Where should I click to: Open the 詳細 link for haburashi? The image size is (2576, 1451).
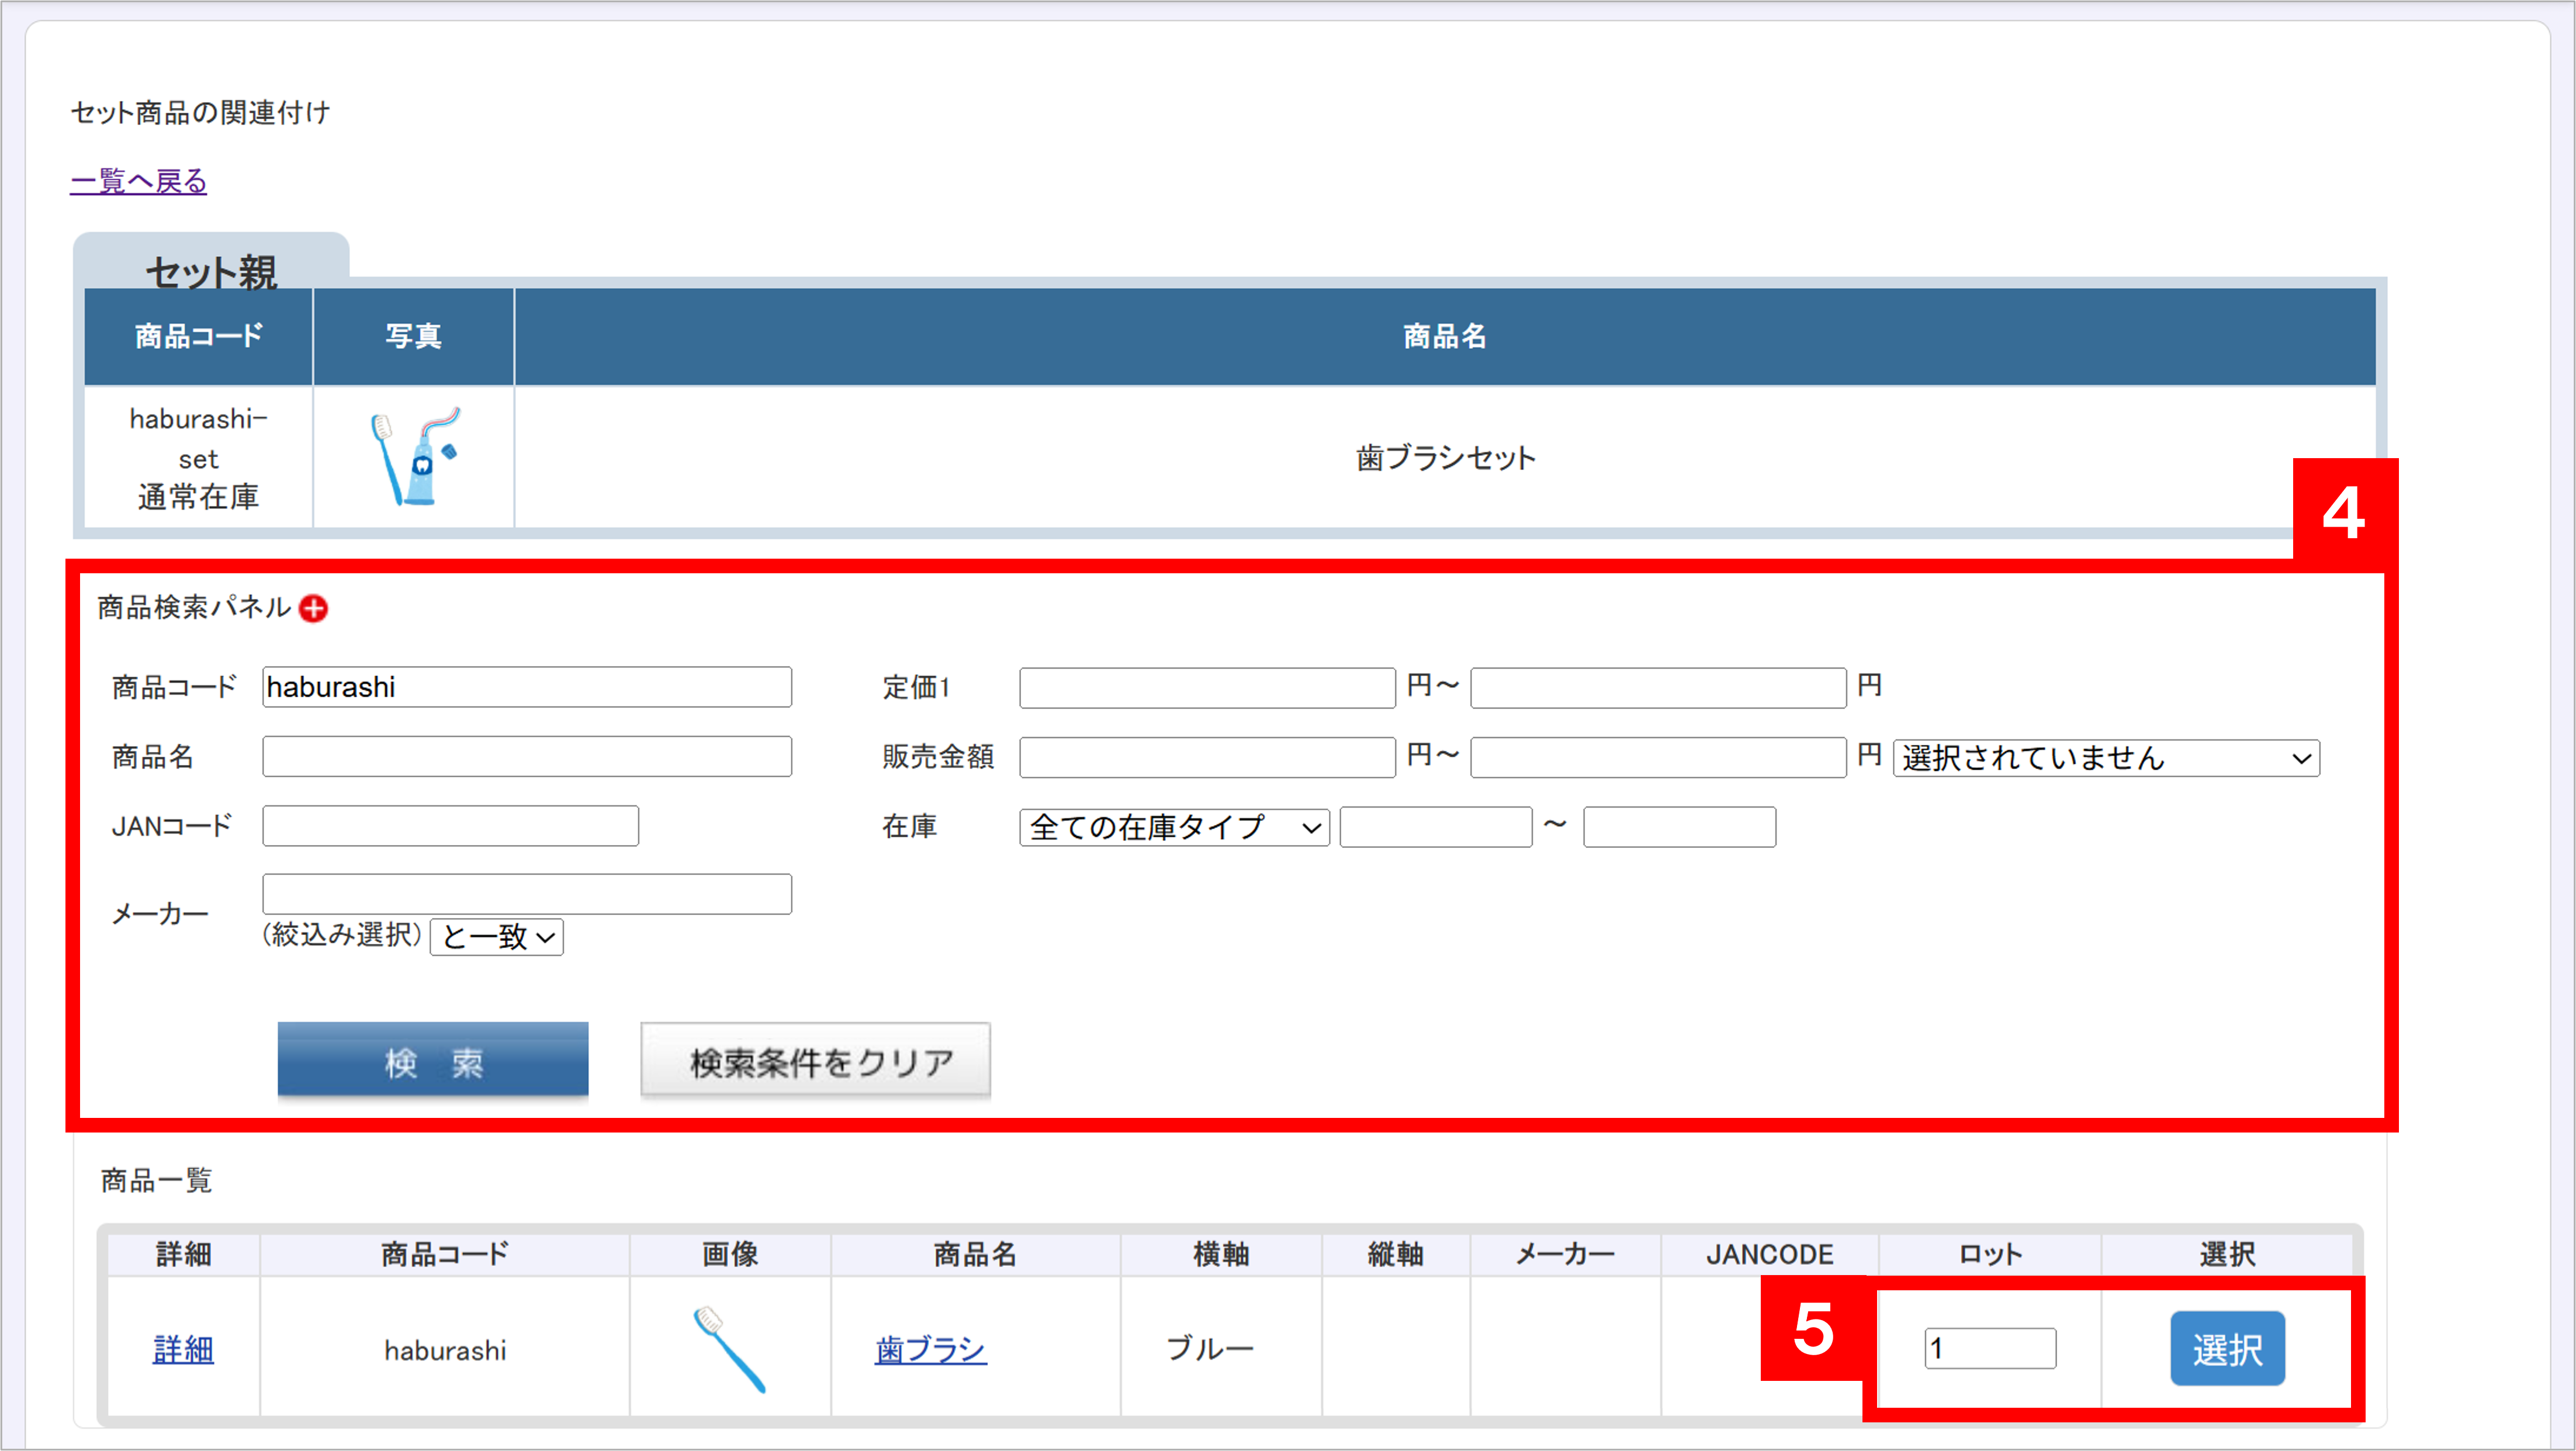183,1349
